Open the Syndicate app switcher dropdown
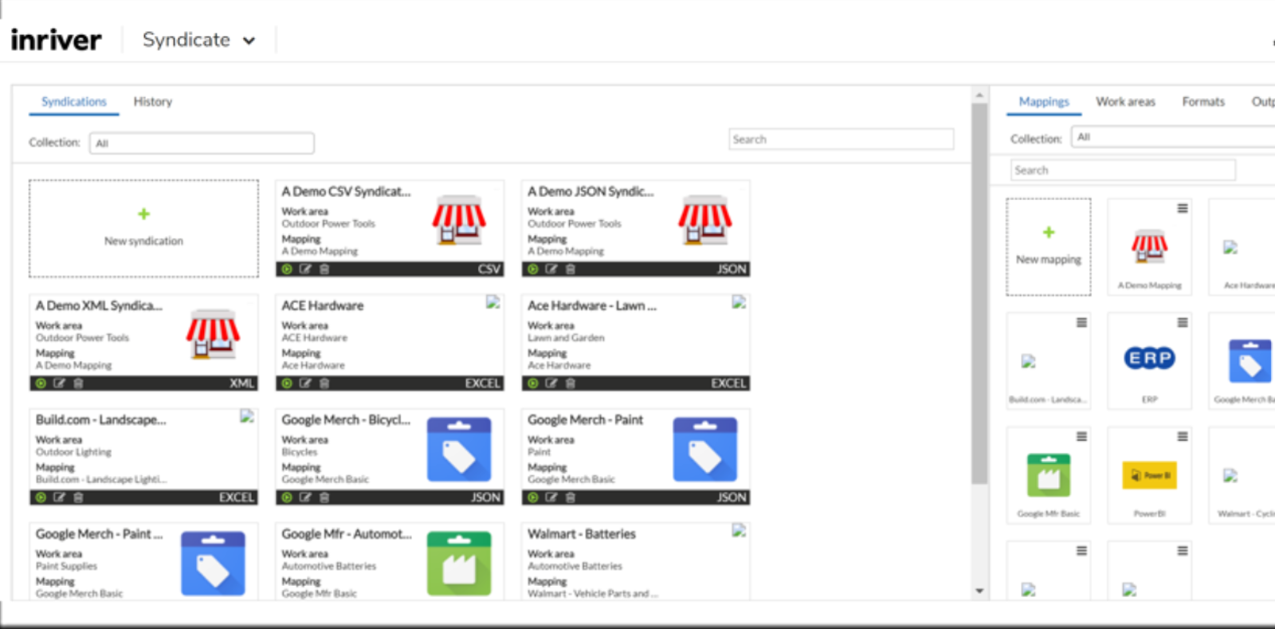The image size is (1275, 629). (198, 40)
